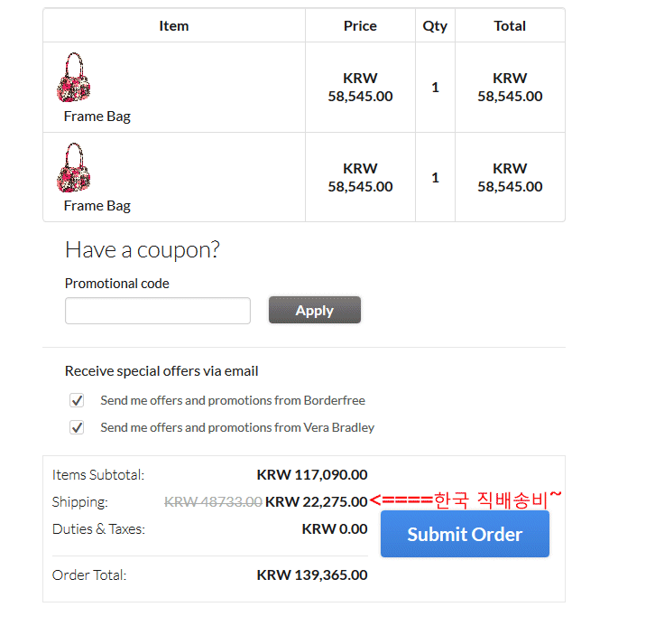
Task: Click the promotional code input field
Action: [158, 311]
